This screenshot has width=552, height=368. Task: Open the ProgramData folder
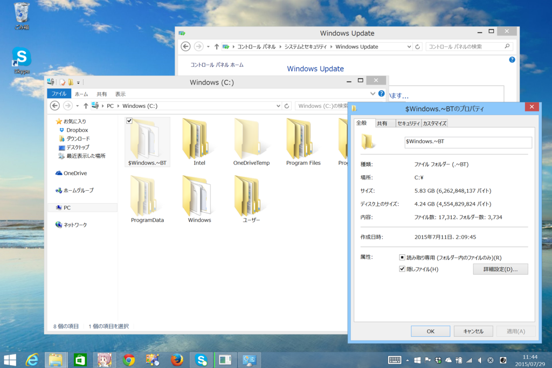(x=147, y=199)
